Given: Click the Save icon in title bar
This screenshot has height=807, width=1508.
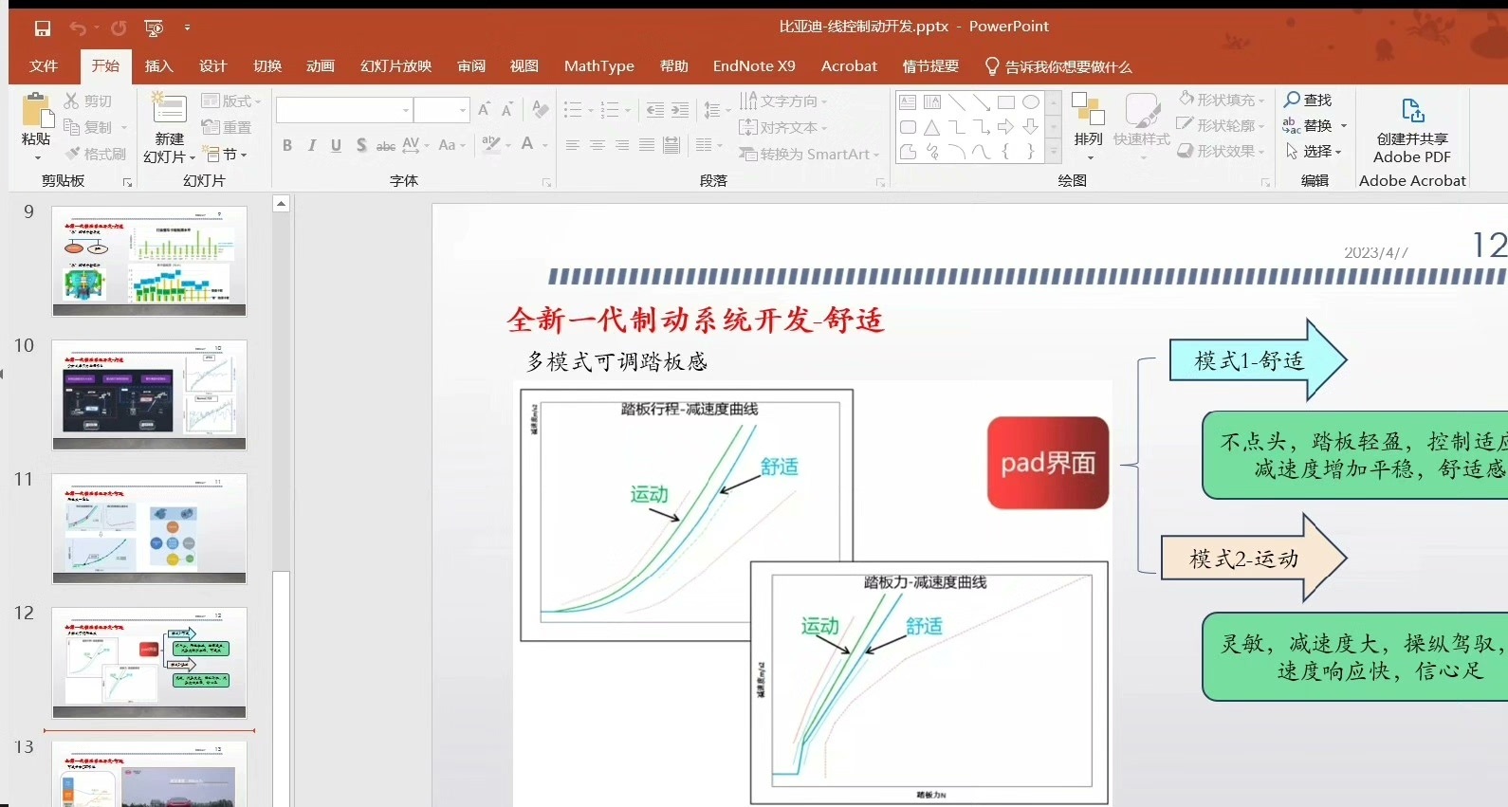Looking at the screenshot, I should tap(42, 28).
